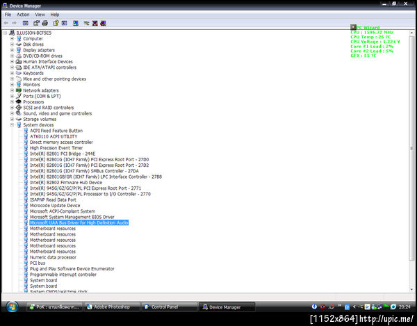Click the clock showing 20:24

(404, 307)
